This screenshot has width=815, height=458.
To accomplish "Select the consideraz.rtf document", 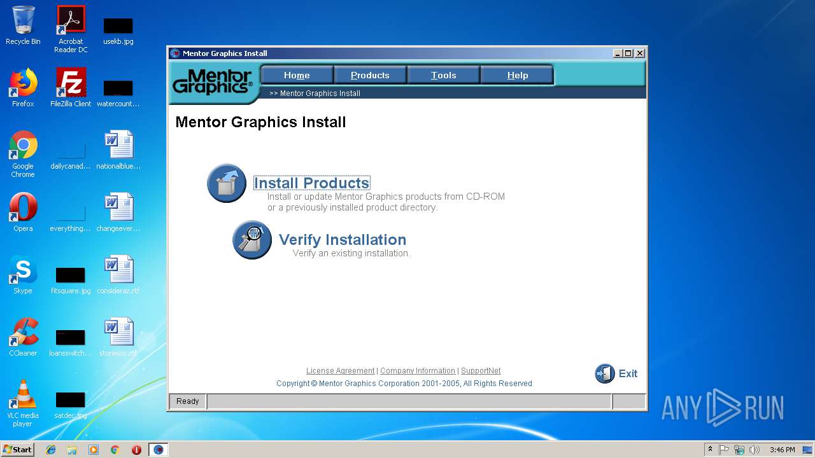I will tap(118, 275).
